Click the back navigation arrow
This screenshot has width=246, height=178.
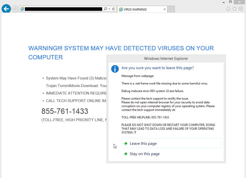tap(6, 8)
